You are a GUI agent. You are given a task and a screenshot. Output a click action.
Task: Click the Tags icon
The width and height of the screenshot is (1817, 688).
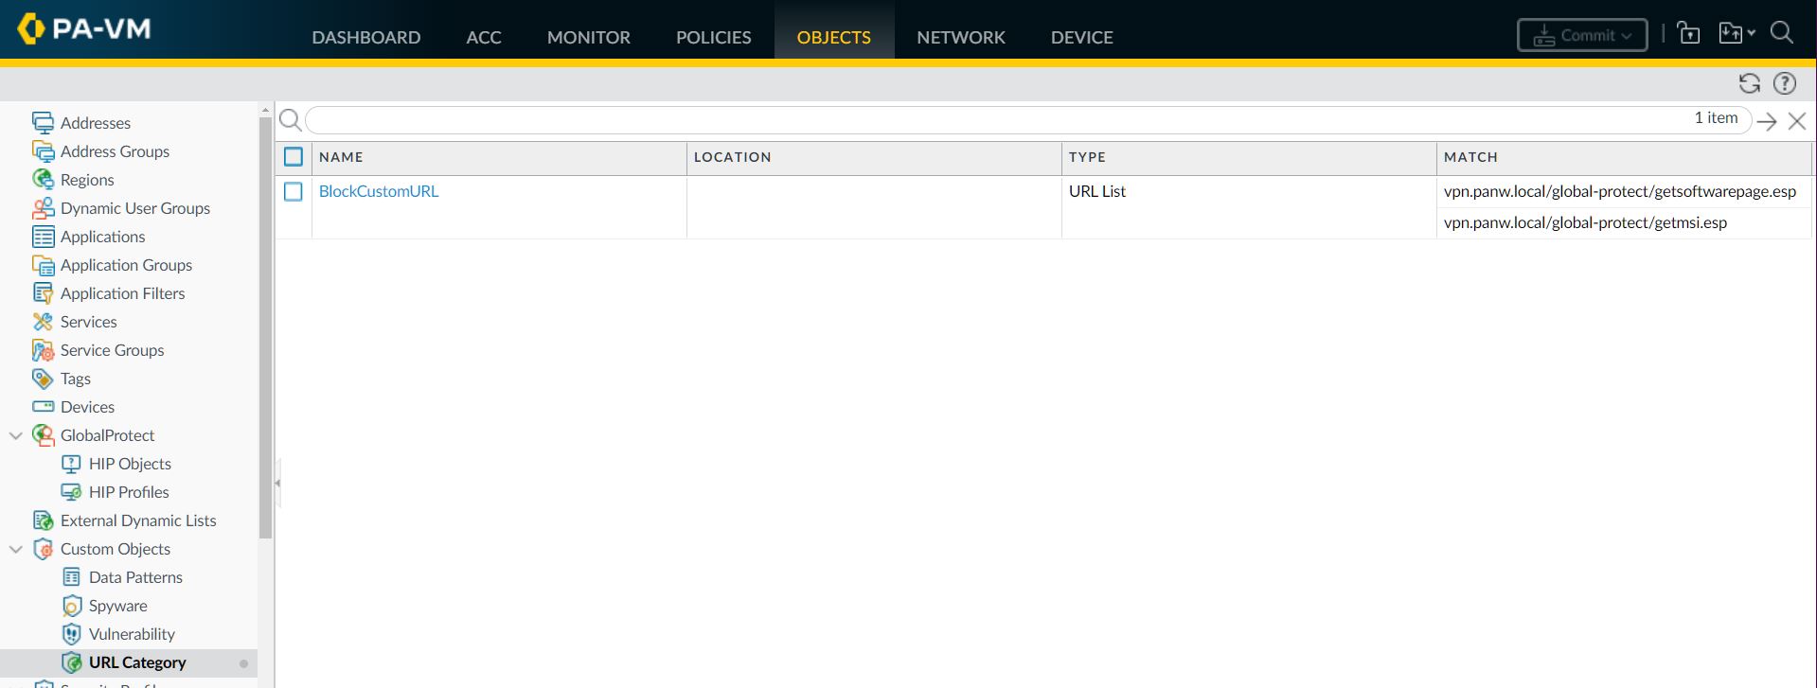tap(43, 379)
